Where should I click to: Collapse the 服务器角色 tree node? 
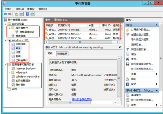click(9, 28)
